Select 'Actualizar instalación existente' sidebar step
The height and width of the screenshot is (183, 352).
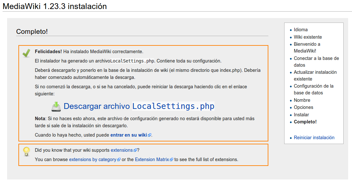(x=315, y=75)
